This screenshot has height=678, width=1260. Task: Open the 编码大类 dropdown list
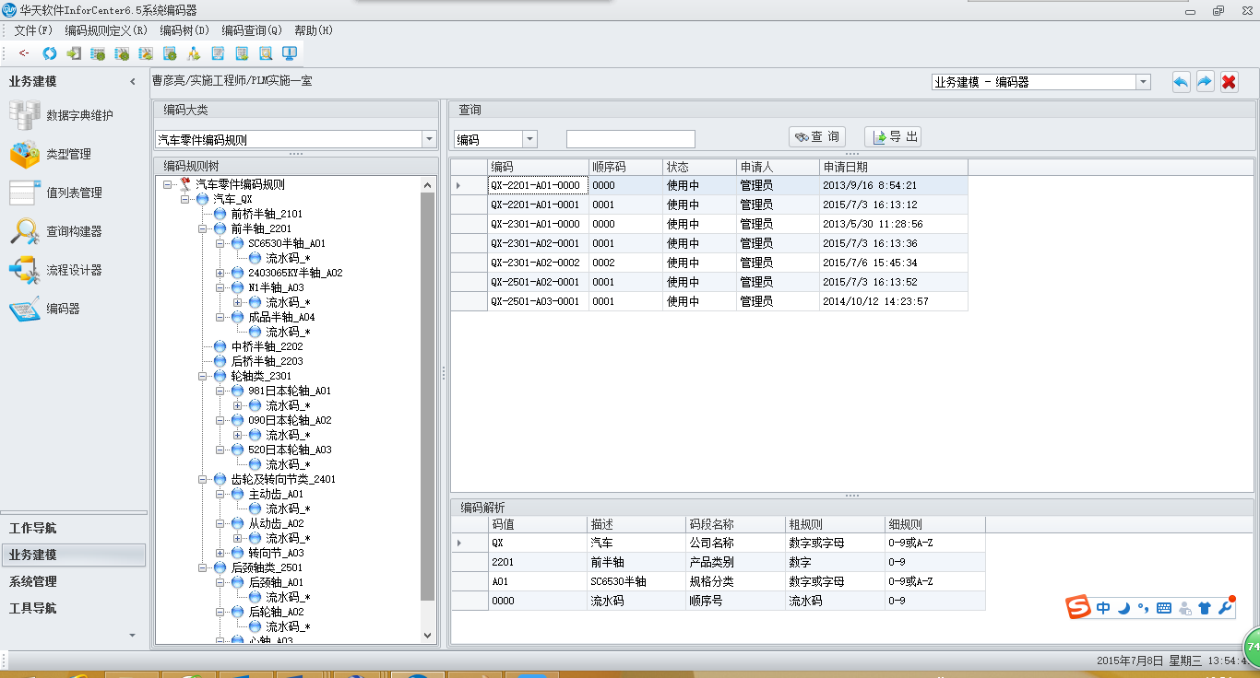[x=428, y=137]
